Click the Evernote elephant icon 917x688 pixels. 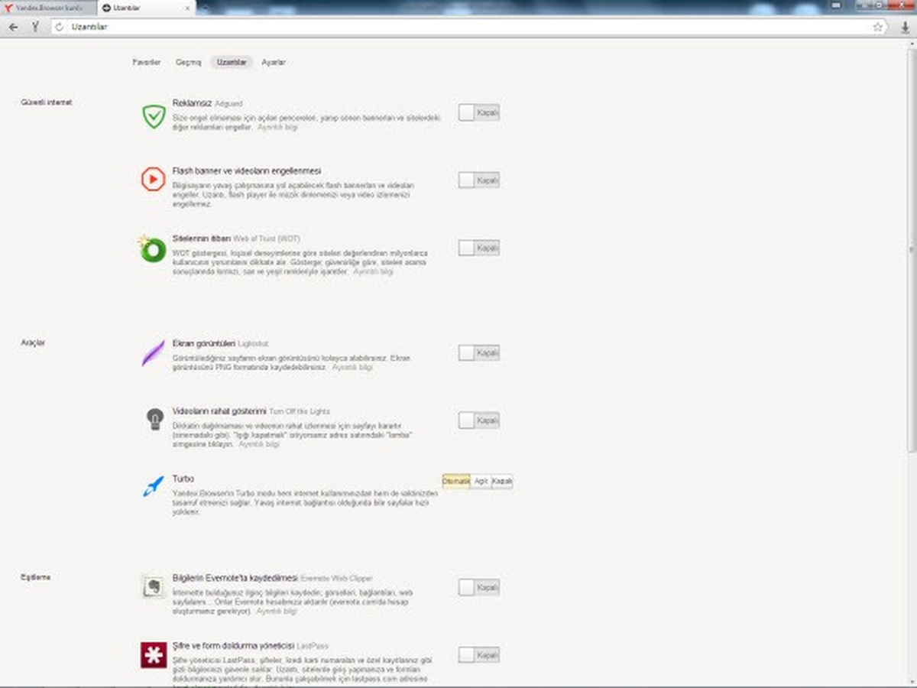click(x=154, y=587)
